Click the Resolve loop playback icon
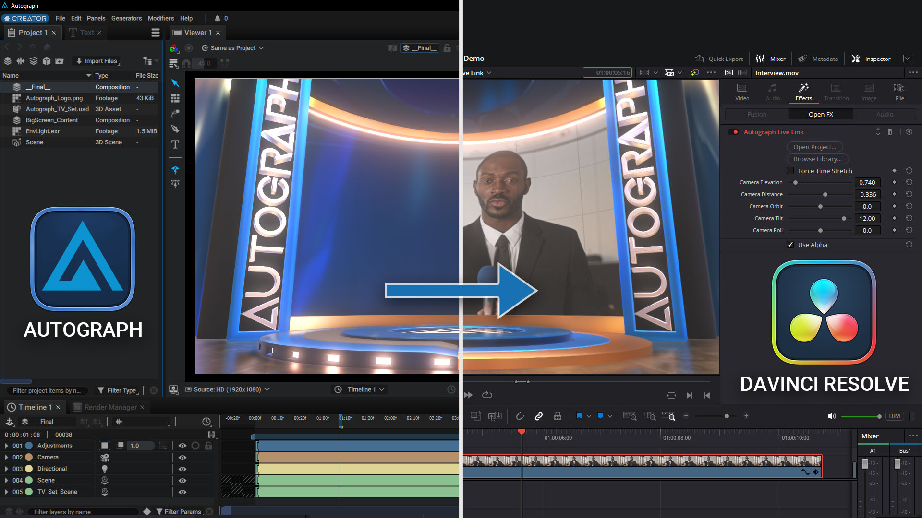 487,395
